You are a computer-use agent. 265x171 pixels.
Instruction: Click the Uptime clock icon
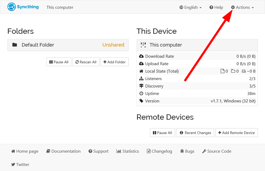[x=141, y=93]
